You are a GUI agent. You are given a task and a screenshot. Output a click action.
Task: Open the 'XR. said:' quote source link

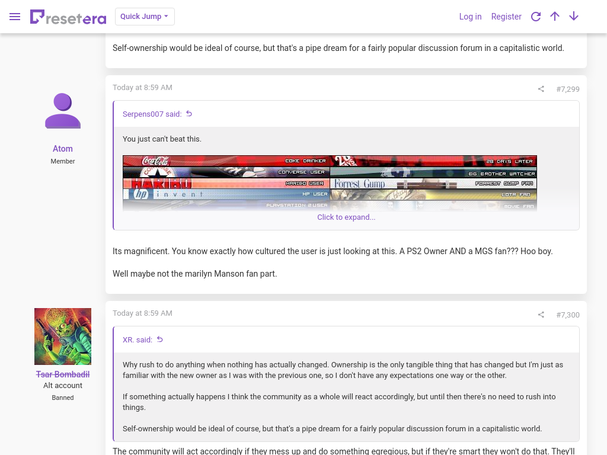coord(138,339)
